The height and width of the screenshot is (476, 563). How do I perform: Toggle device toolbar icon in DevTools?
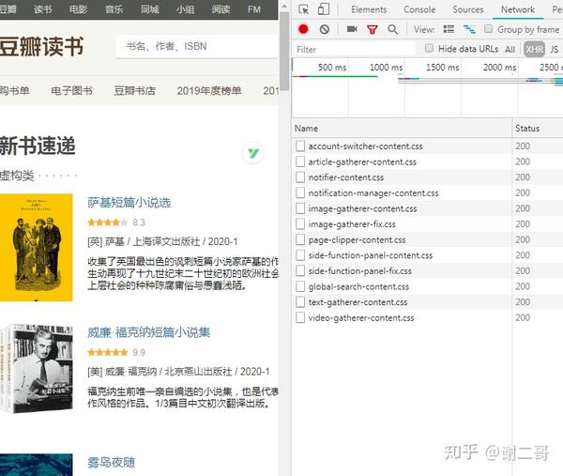pyautogui.click(x=323, y=9)
